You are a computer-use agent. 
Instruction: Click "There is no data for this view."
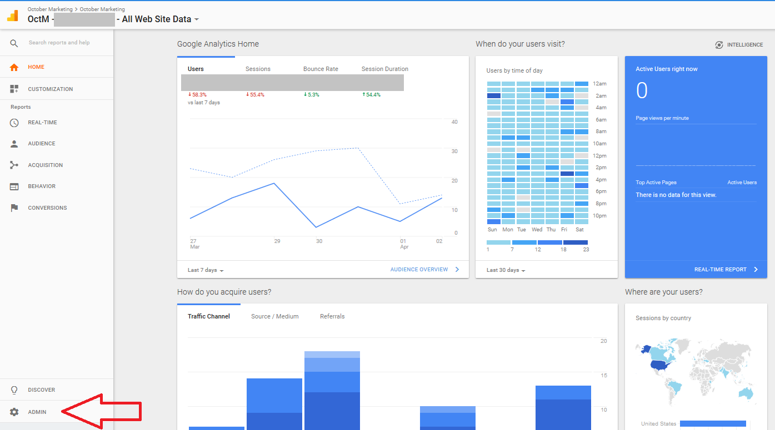pos(676,195)
